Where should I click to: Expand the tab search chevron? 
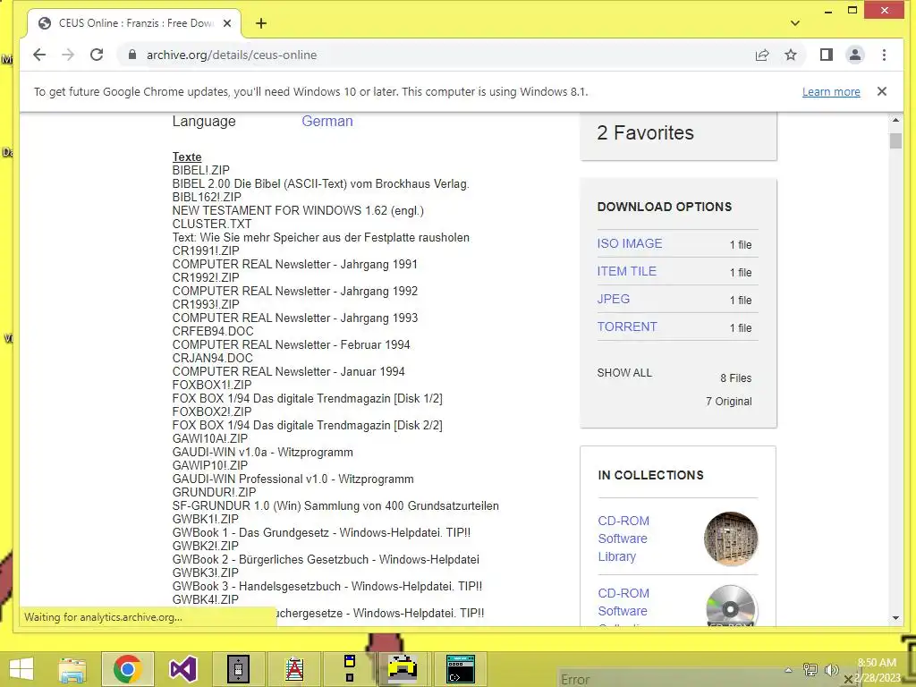coord(794,23)
